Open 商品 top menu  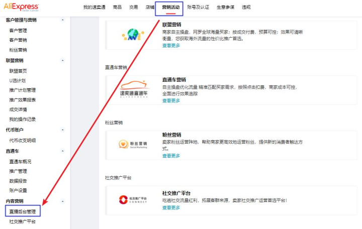tap(117, 7)
